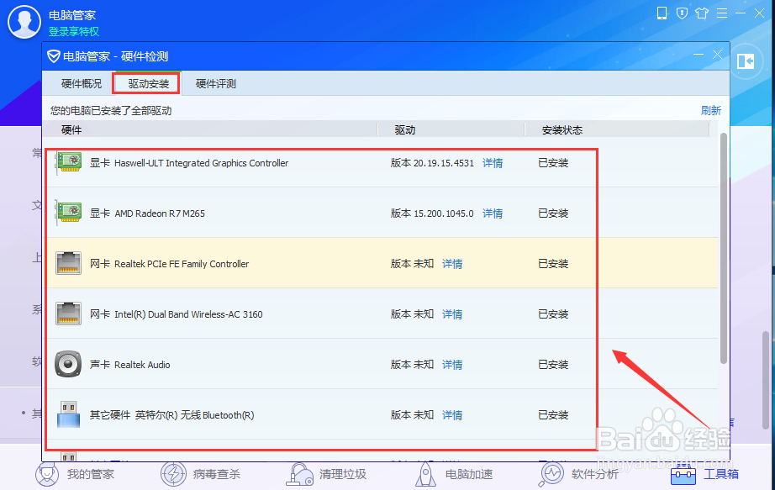Click the 刷新 refresh link
The image size is (775, 490).
pyautogui.click(x=711, y=110)
